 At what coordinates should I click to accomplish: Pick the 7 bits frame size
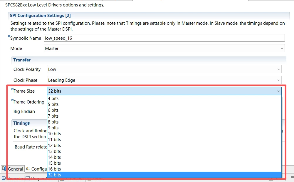tap(164, 116)
